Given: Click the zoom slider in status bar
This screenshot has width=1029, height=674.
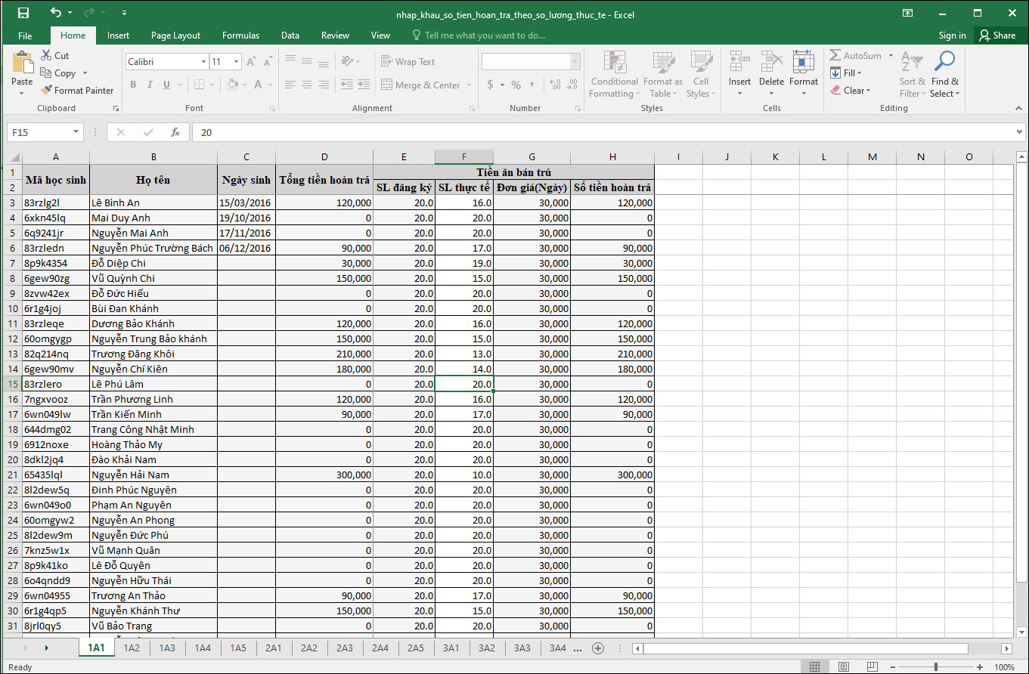Looking at the screenshot, I should click(935, 667).
